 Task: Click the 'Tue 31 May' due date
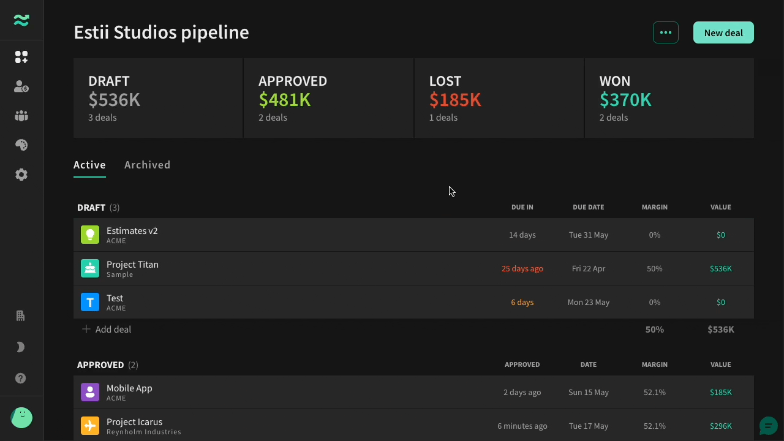click(x=589, y=235)
